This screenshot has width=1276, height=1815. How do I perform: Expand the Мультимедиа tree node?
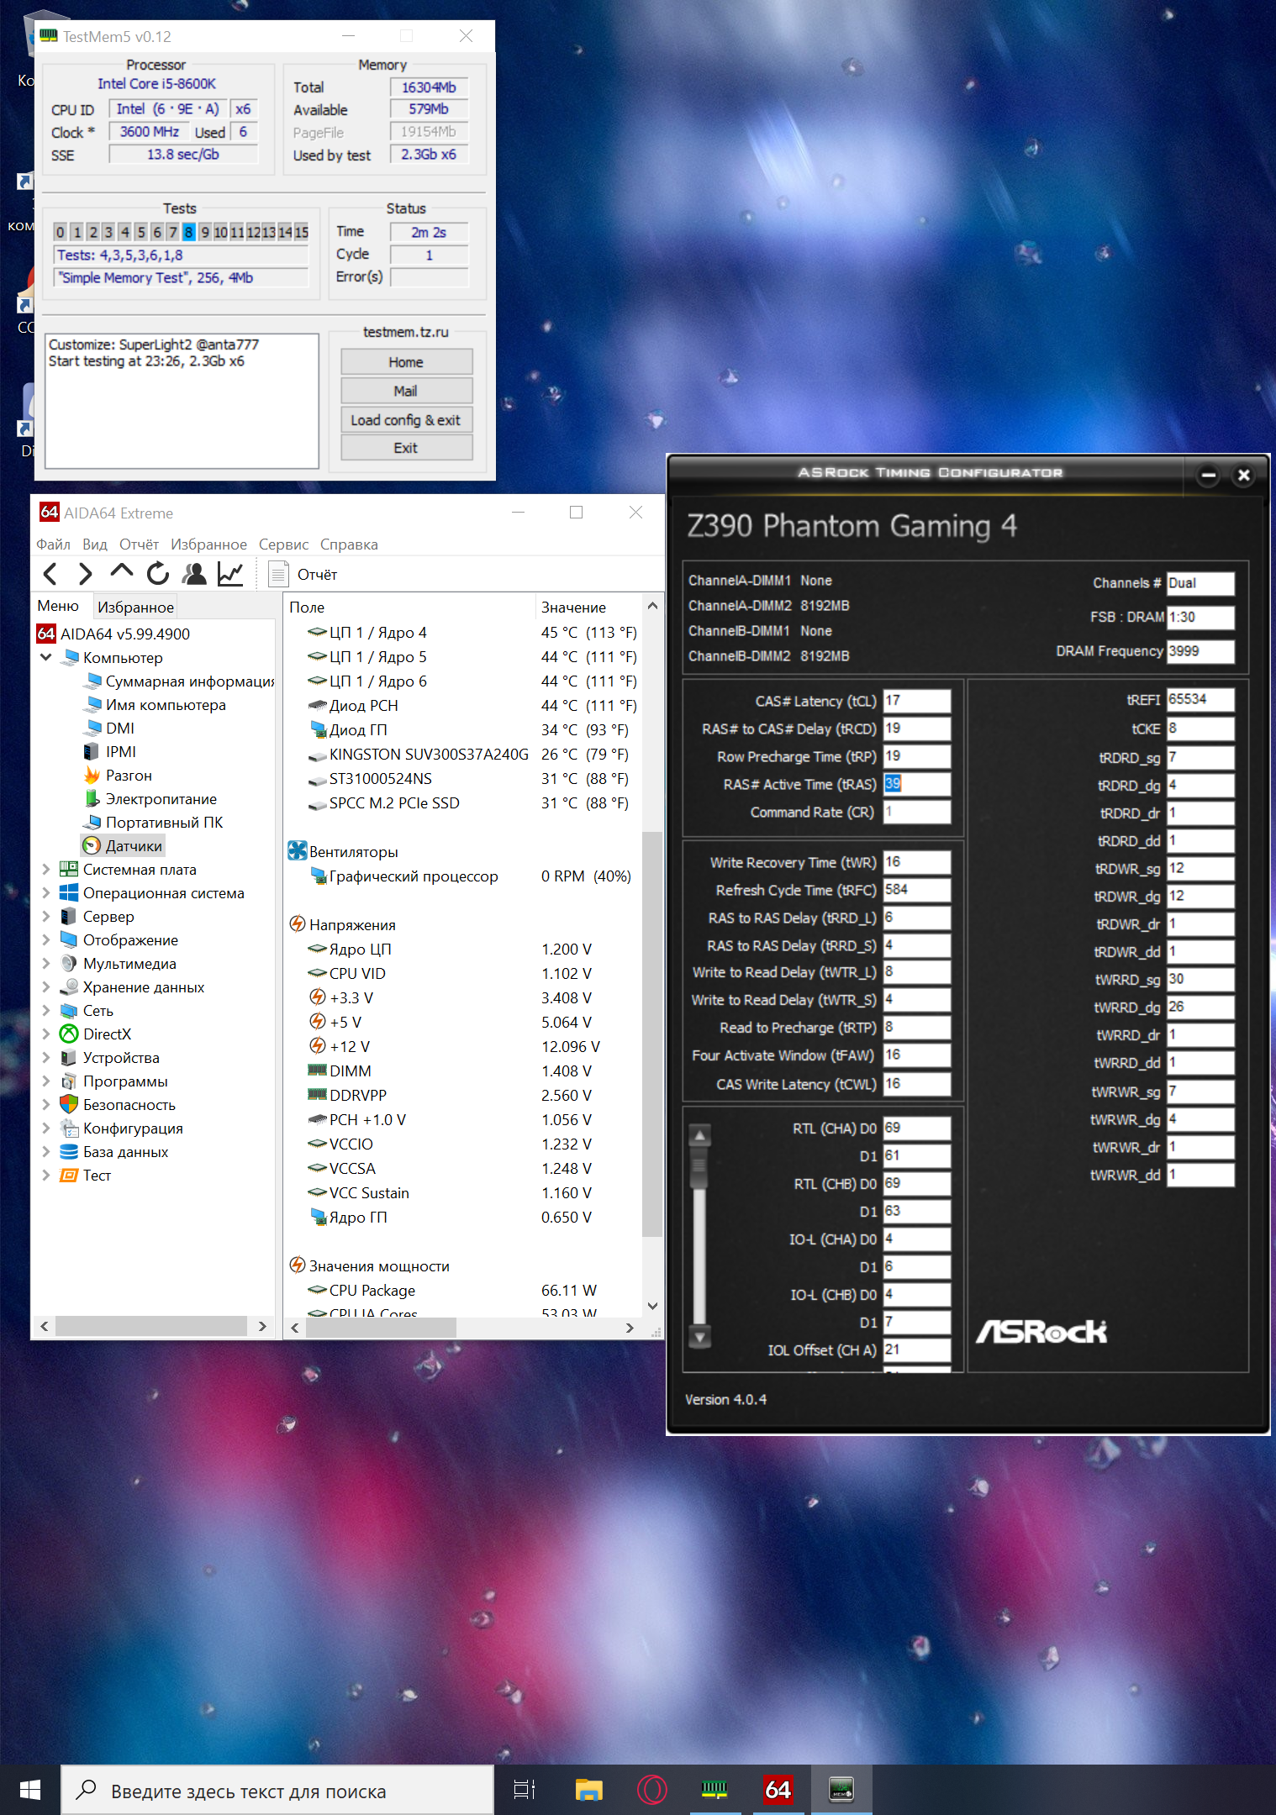click(x=46, y=964)
